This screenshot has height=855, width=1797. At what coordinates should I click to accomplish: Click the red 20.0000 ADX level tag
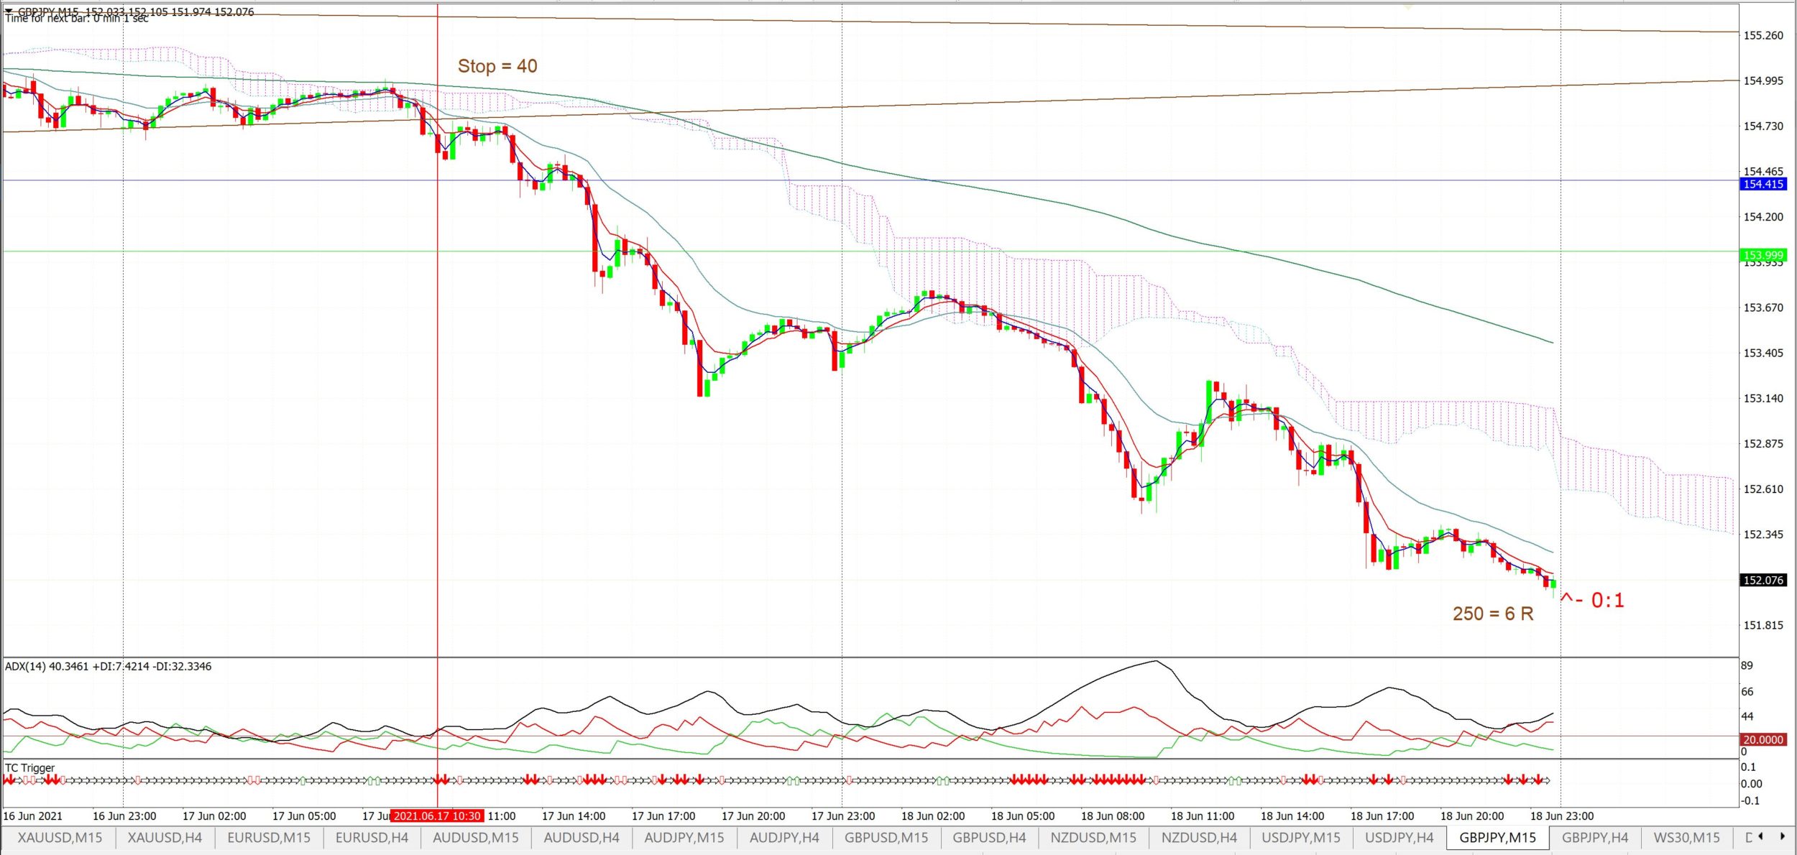(x=1763, y=739)
